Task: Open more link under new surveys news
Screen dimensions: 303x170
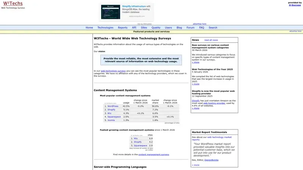Action: tap(195, 62)
